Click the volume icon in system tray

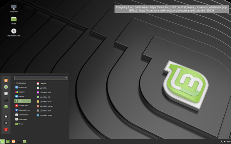224,142
